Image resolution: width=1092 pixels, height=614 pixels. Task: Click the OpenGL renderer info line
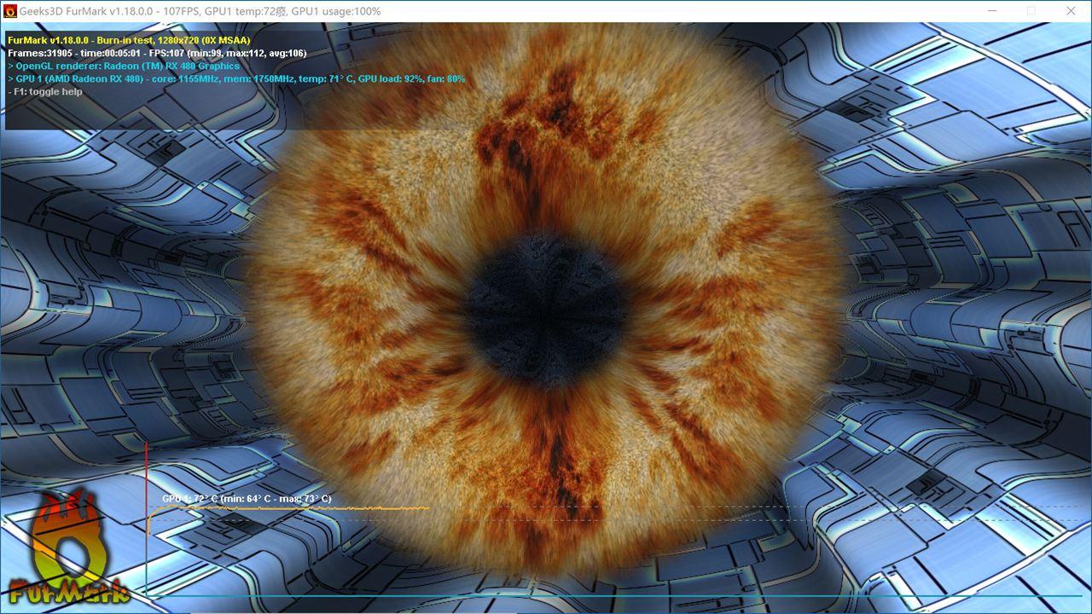124,66
